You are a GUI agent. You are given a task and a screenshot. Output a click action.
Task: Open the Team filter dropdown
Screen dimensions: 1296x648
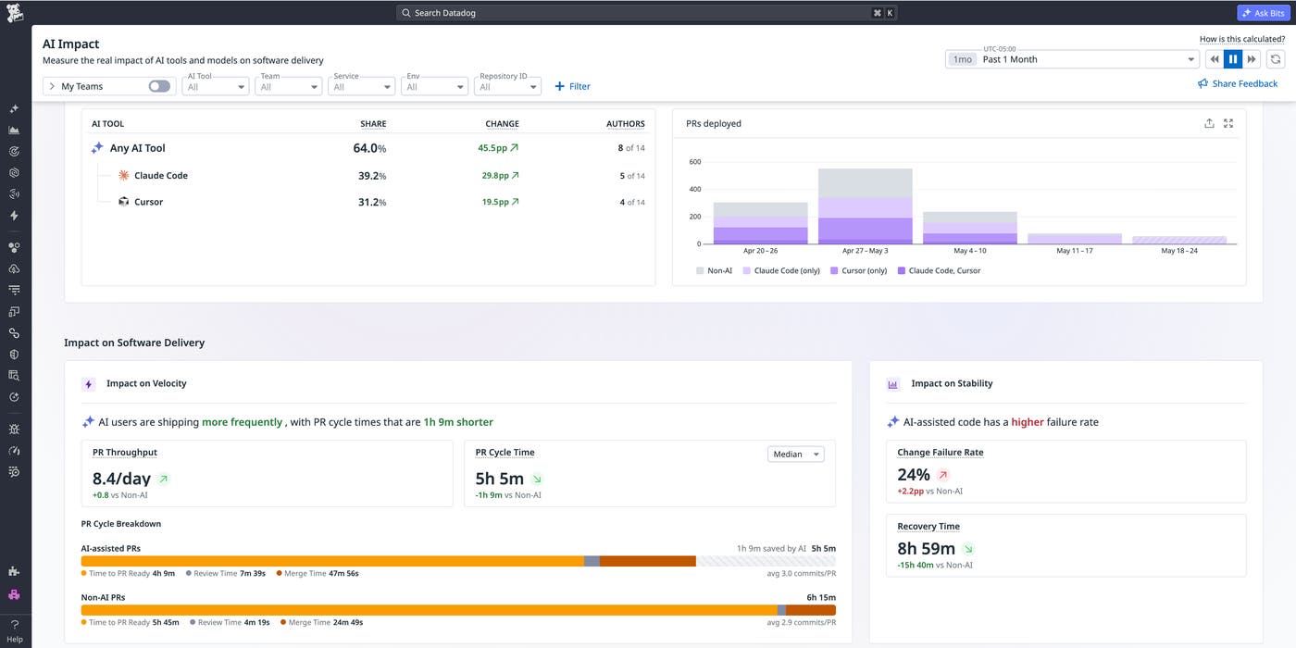tap(288, 86)
